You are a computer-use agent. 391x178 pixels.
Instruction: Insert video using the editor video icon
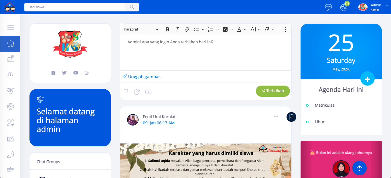pos(148,92)
